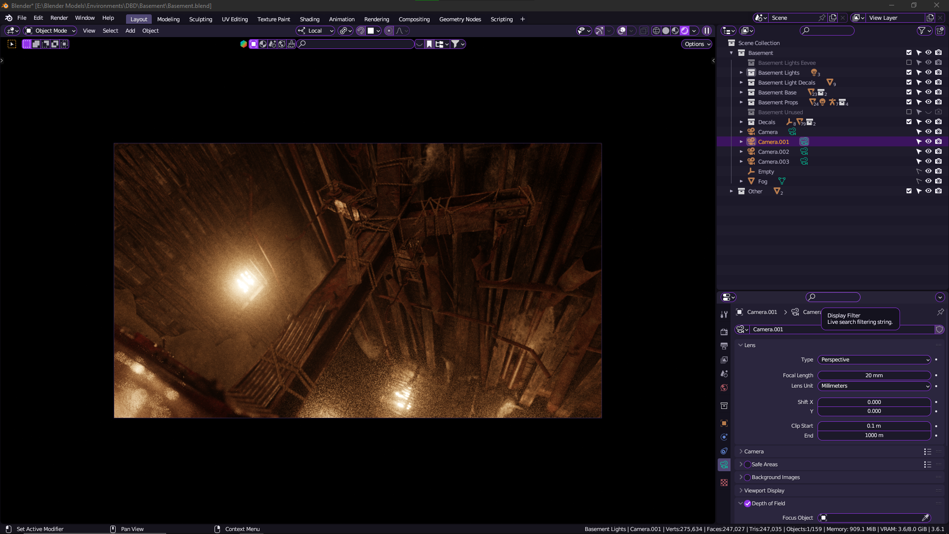949x534 pixels.
Task: Select Camera.003 in the outliner
Action: [774, 162]
